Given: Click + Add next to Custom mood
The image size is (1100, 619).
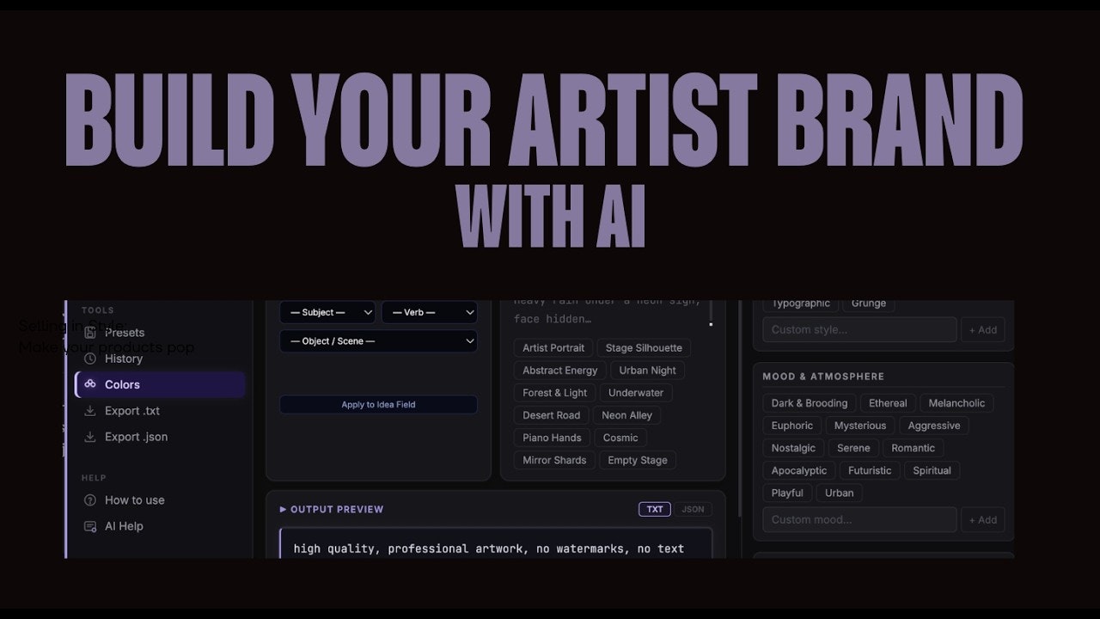Looking at the screenshot, I should click(982, 519).
